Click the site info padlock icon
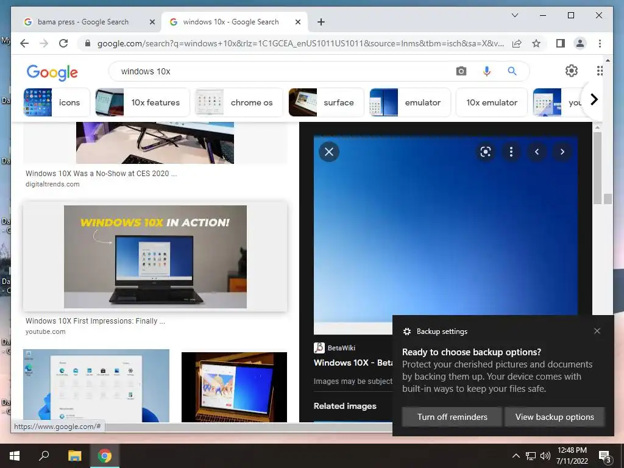This screenshot has height=468, width=624. [x=88, y=43]
